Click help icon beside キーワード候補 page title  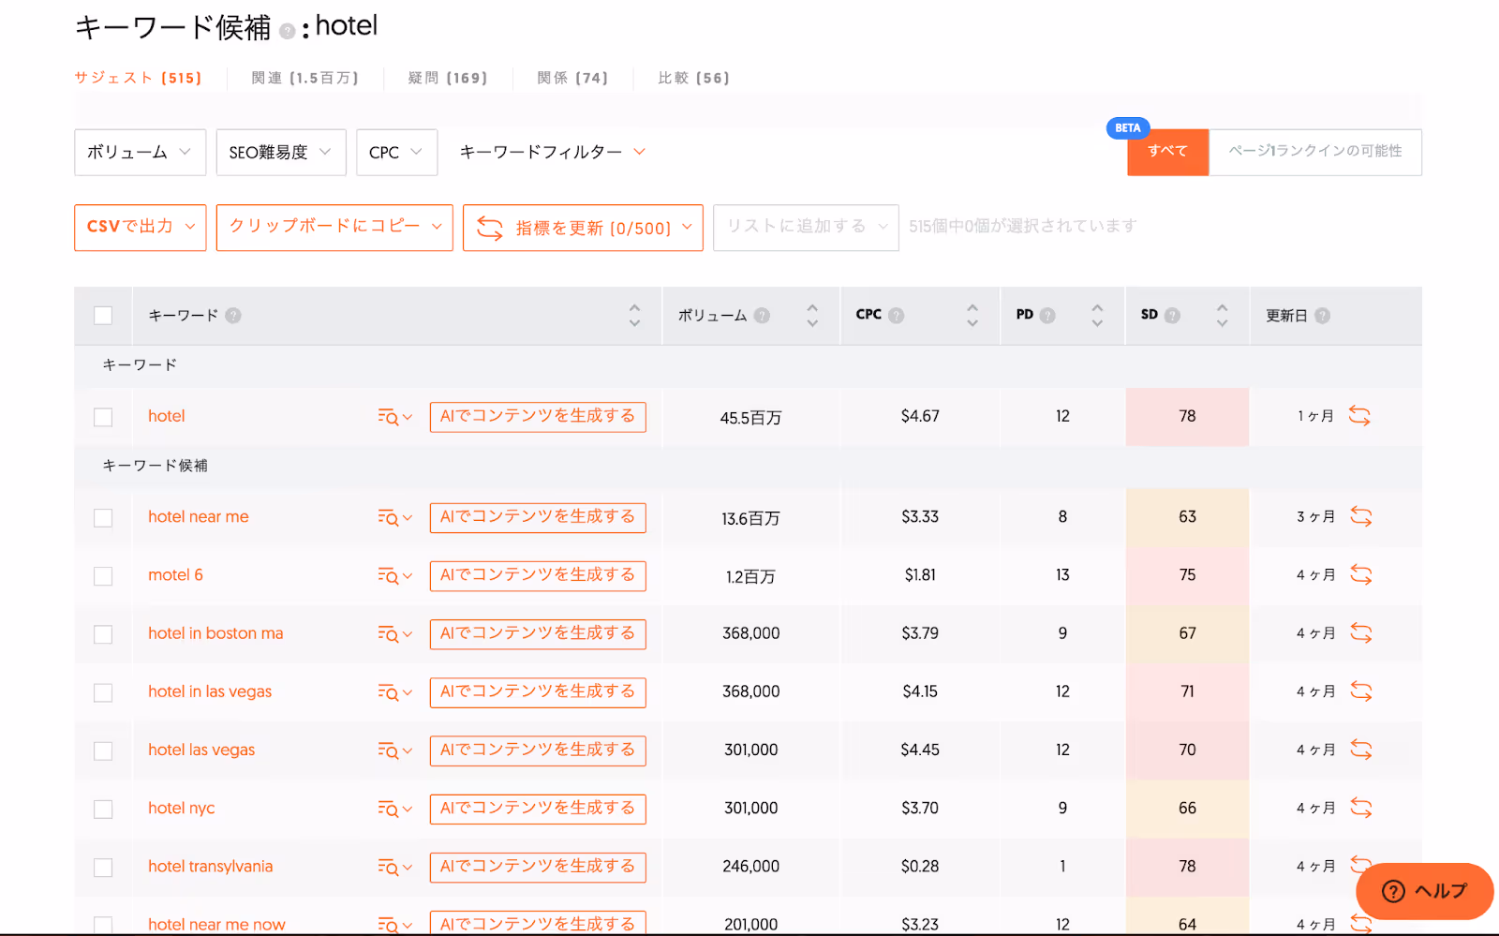[288, 31]
